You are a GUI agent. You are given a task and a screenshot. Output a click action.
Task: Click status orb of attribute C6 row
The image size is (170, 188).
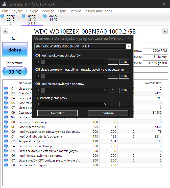point(6,155)
